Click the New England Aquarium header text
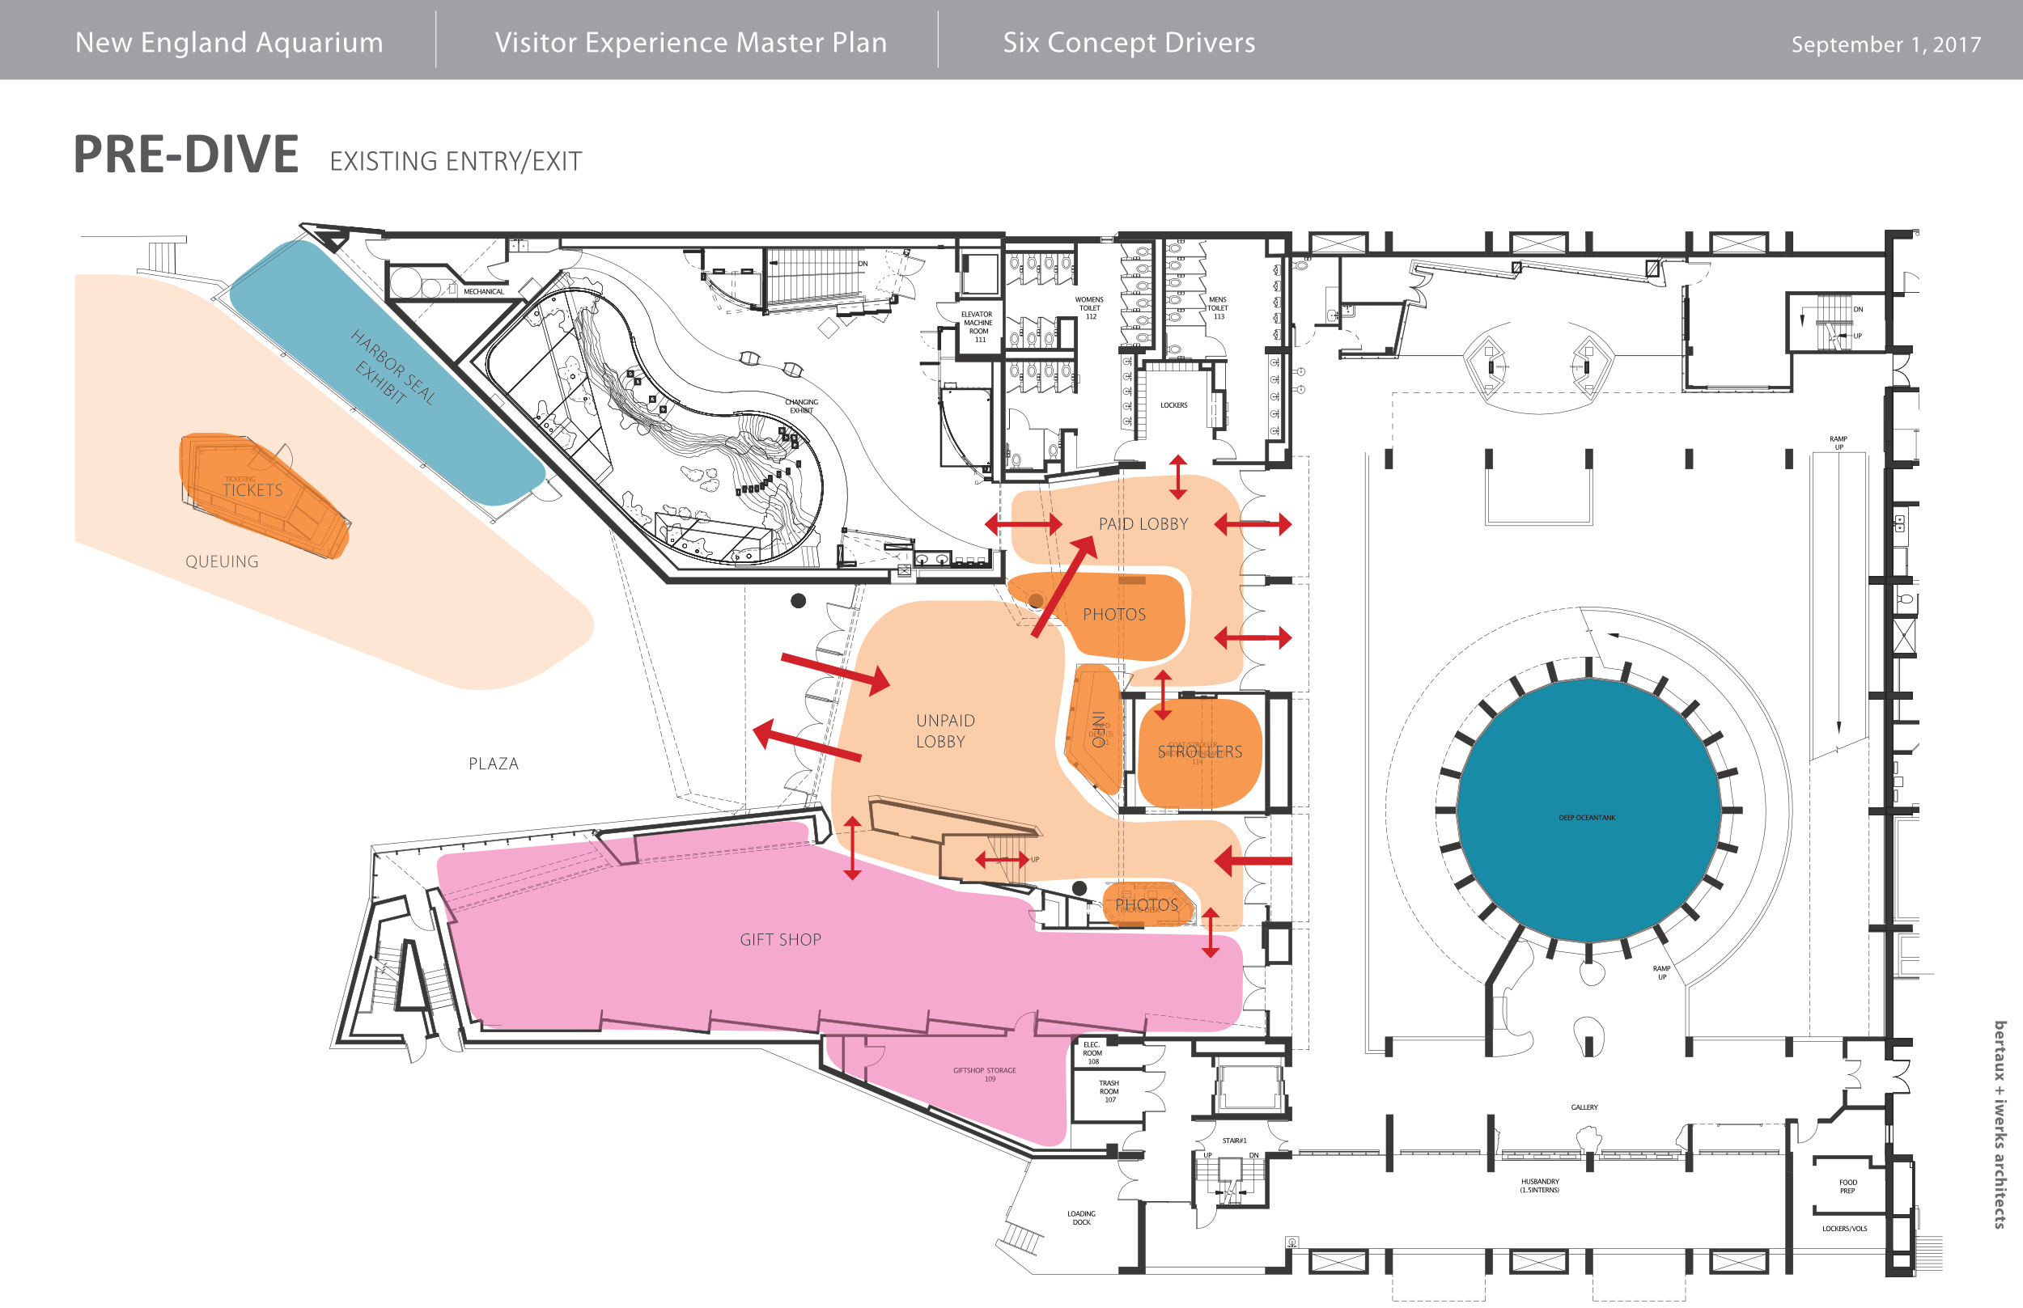2023x1308 pixels. 228,42
